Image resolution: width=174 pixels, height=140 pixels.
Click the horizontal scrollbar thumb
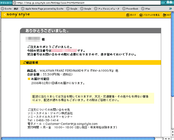pyautogui.click(x=78, y=139)
